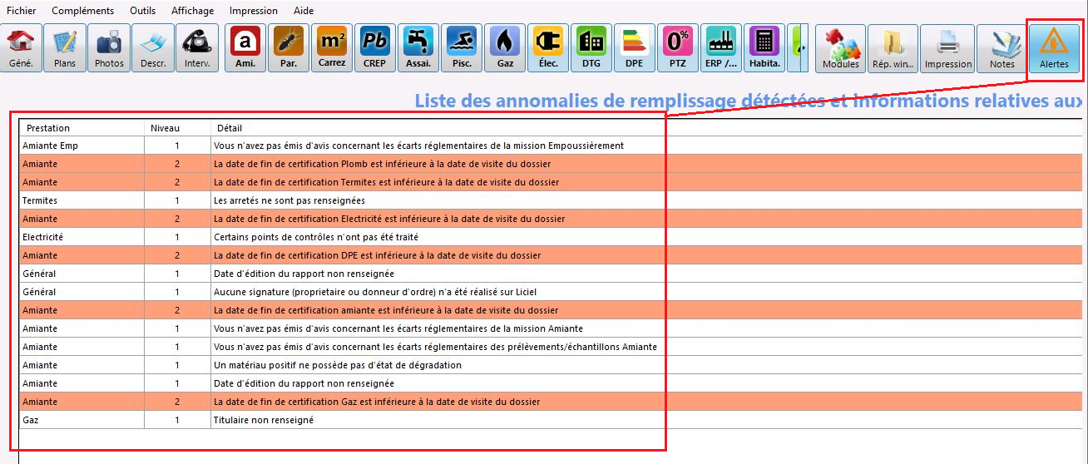This screenshot has height=464, width=1088.
Task: Open the Compléments menu
Action: pos(82,11)
